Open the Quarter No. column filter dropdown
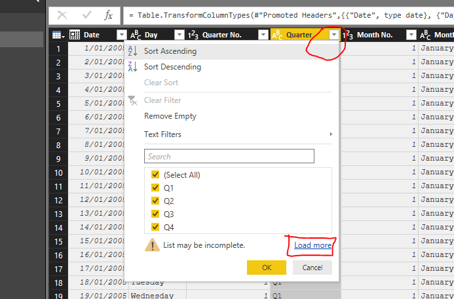 pos(263,35)
